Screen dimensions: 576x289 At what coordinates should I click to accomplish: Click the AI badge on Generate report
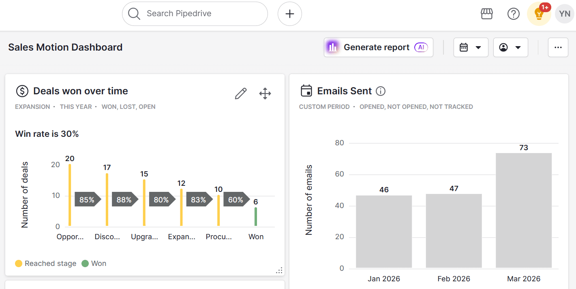(x=421, y=47)
